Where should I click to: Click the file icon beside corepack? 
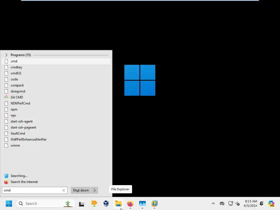pyautogui.click(x=6, y=85)
